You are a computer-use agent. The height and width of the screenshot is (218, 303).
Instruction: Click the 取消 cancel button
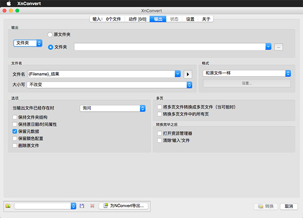(289, 206)
